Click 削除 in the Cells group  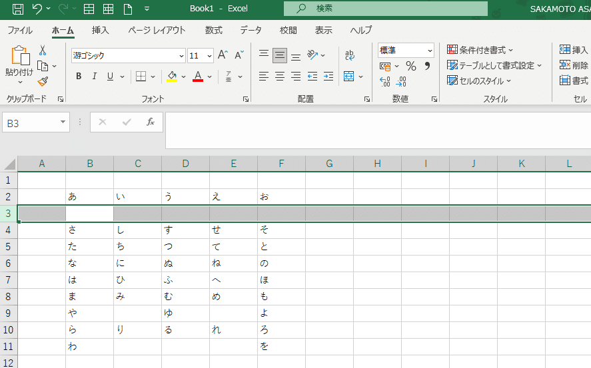(574, 65)
